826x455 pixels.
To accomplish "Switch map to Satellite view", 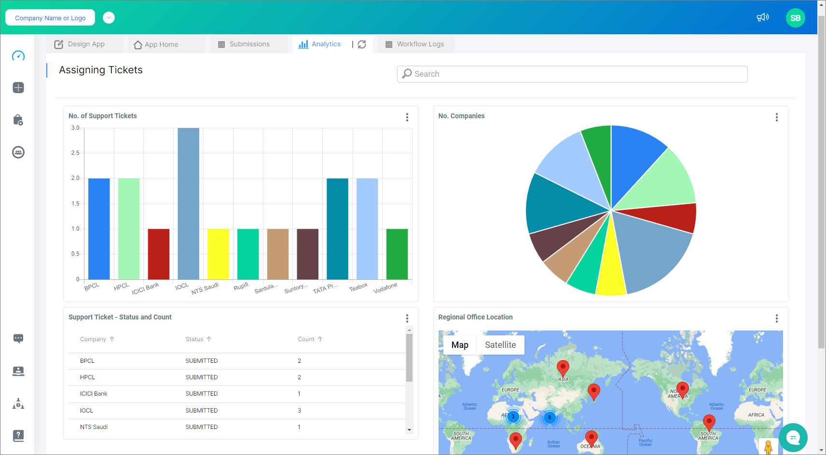I will coord(500,345).
